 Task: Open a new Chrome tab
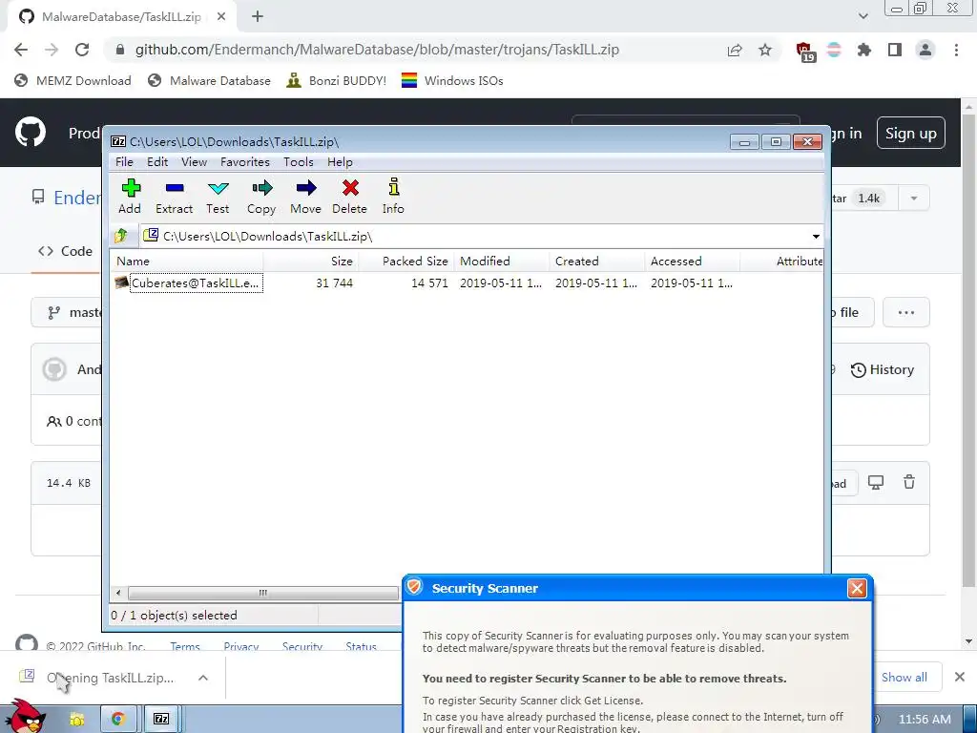pyautogui.click(x=258, y=17)
